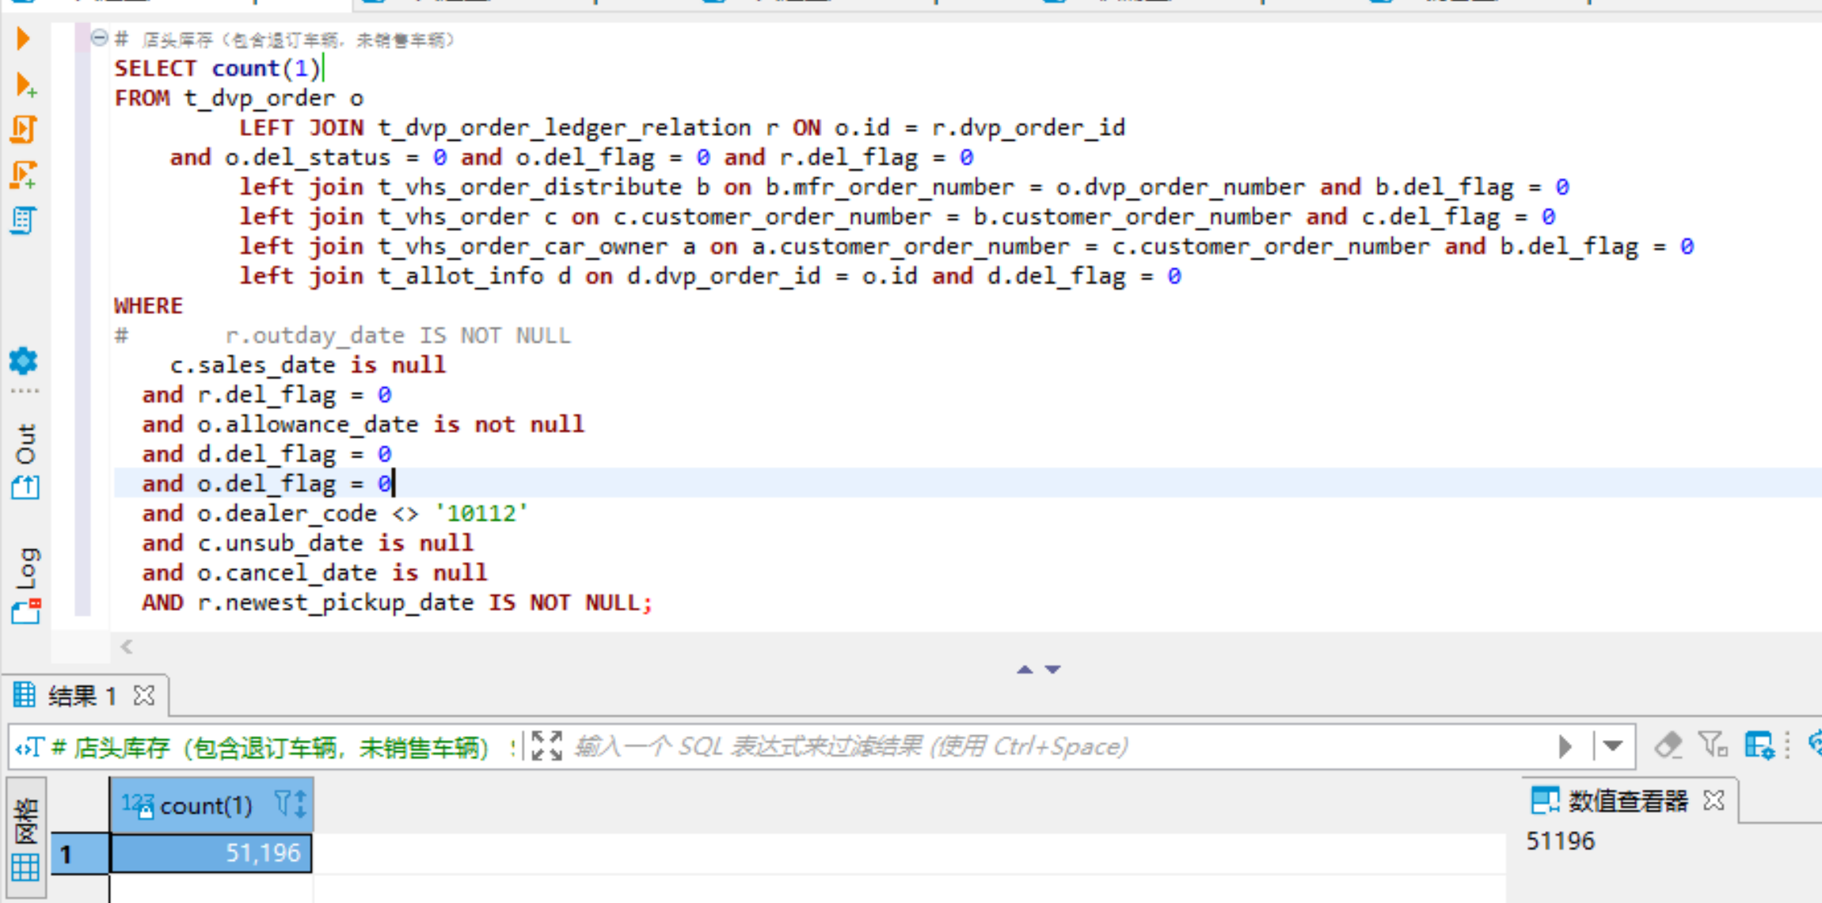This screenshot has height=903, width=1822.
Task: Collapse the results panel with the up arrow
Action: [1025, 670]
